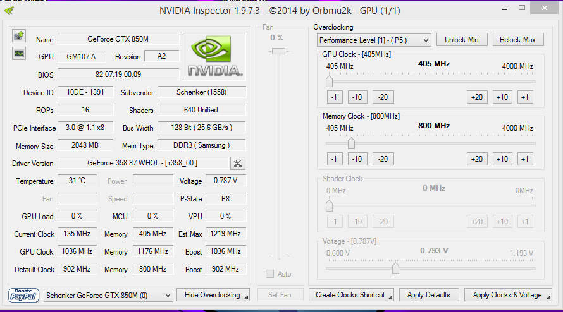Click the Unlock Min button
This screenshot has width=563, height=312.
462,40
